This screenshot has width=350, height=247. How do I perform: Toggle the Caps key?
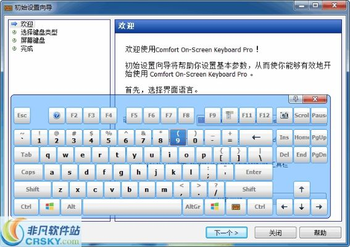point(28,172)
